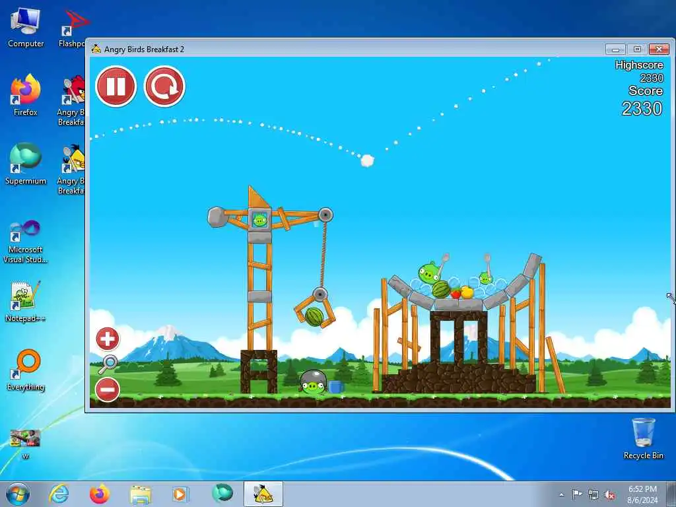Click the watermelon held by the crane claw
The image size is (676, 507).
(314, 316)
